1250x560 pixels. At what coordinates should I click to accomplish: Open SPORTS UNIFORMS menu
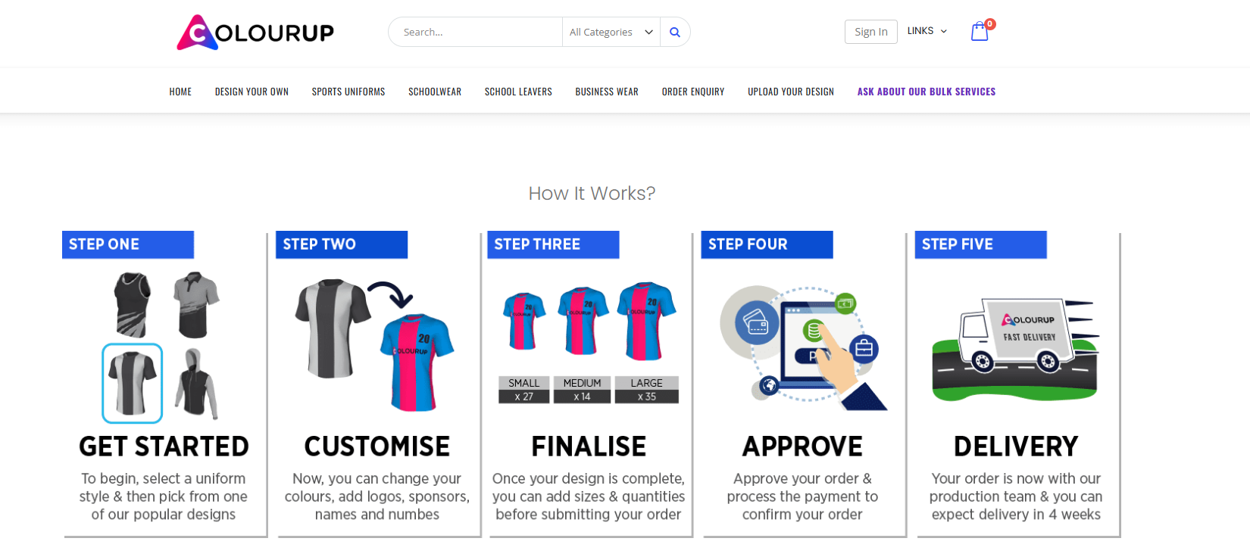click(x=348, y=92)
